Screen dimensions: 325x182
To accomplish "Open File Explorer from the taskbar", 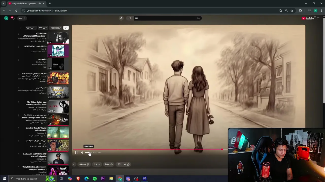I will 111,179.
